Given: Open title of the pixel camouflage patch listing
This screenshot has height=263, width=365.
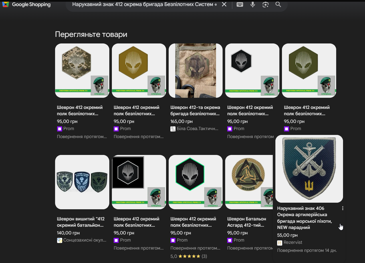Looking at the screenshot, I should pyautogui.click(x=80, y=111).
